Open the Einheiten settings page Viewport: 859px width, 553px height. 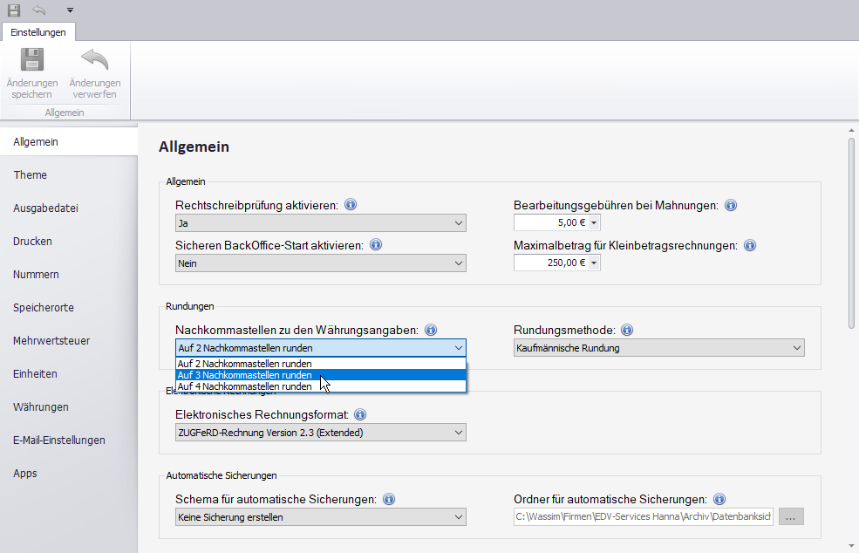69,374
